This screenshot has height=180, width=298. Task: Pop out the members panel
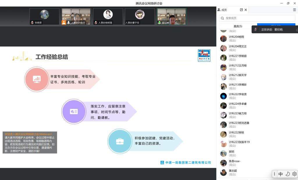tap(241, 10)
